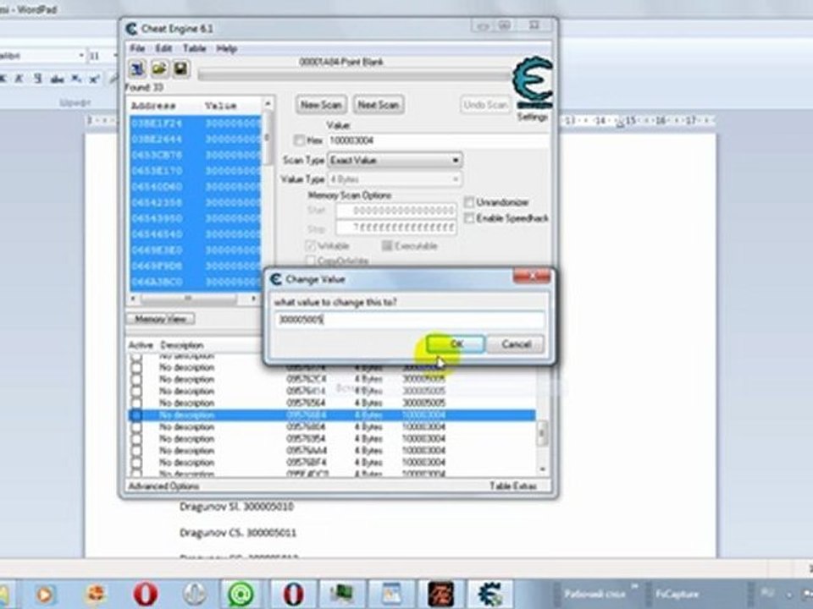Open the red Opera taskbar icon
813x609 pixels.
click(x=146, y=594)
